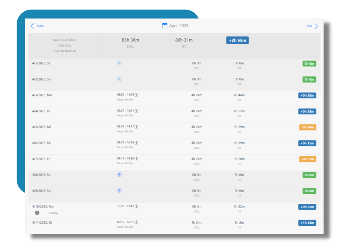Click the grey Feiertag indicator dot
The image size is (342, 249).
coord(37,213)
